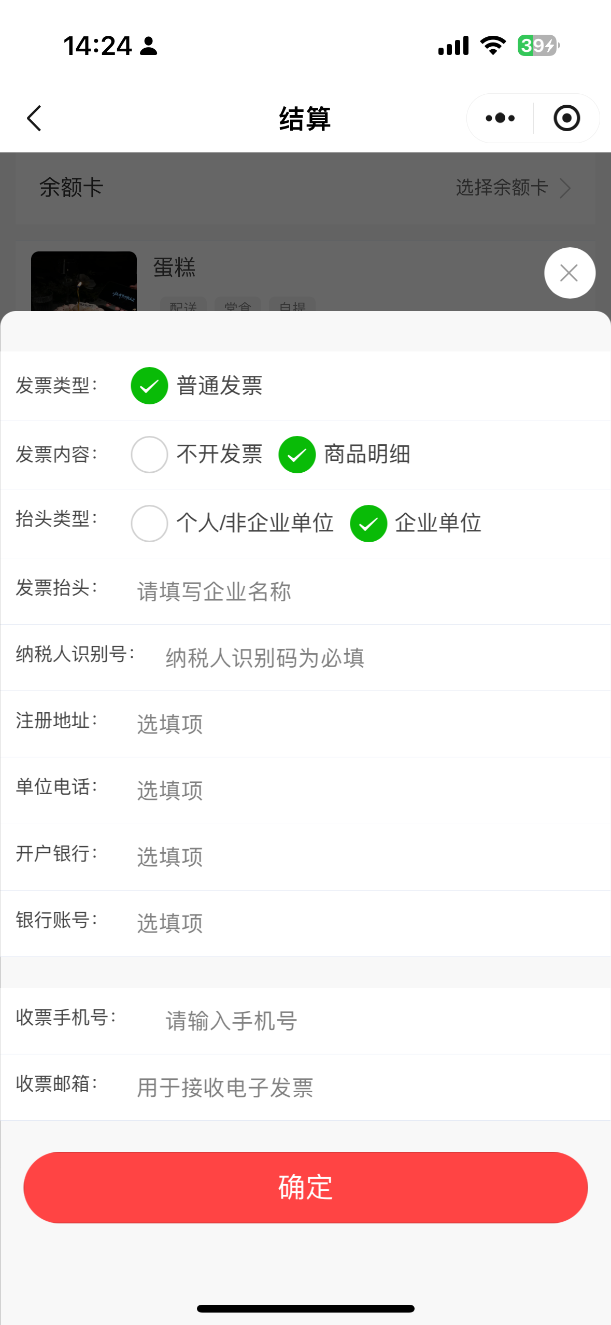Tap the cellular signal bars icon
The width and height of the screenshot is (611, 1325).
pos(453,46)
